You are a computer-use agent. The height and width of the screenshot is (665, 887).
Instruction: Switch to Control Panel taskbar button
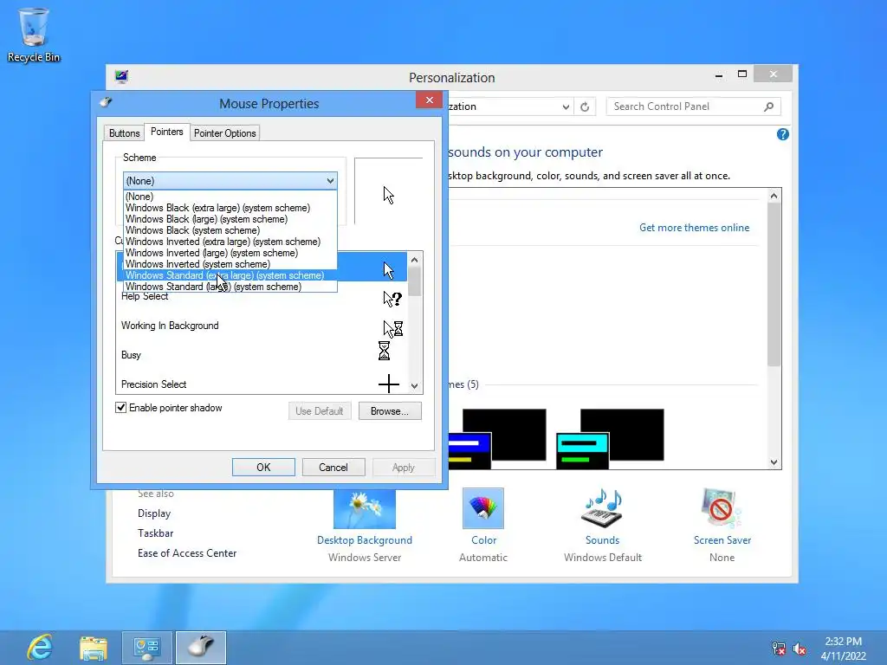[147, 648]
